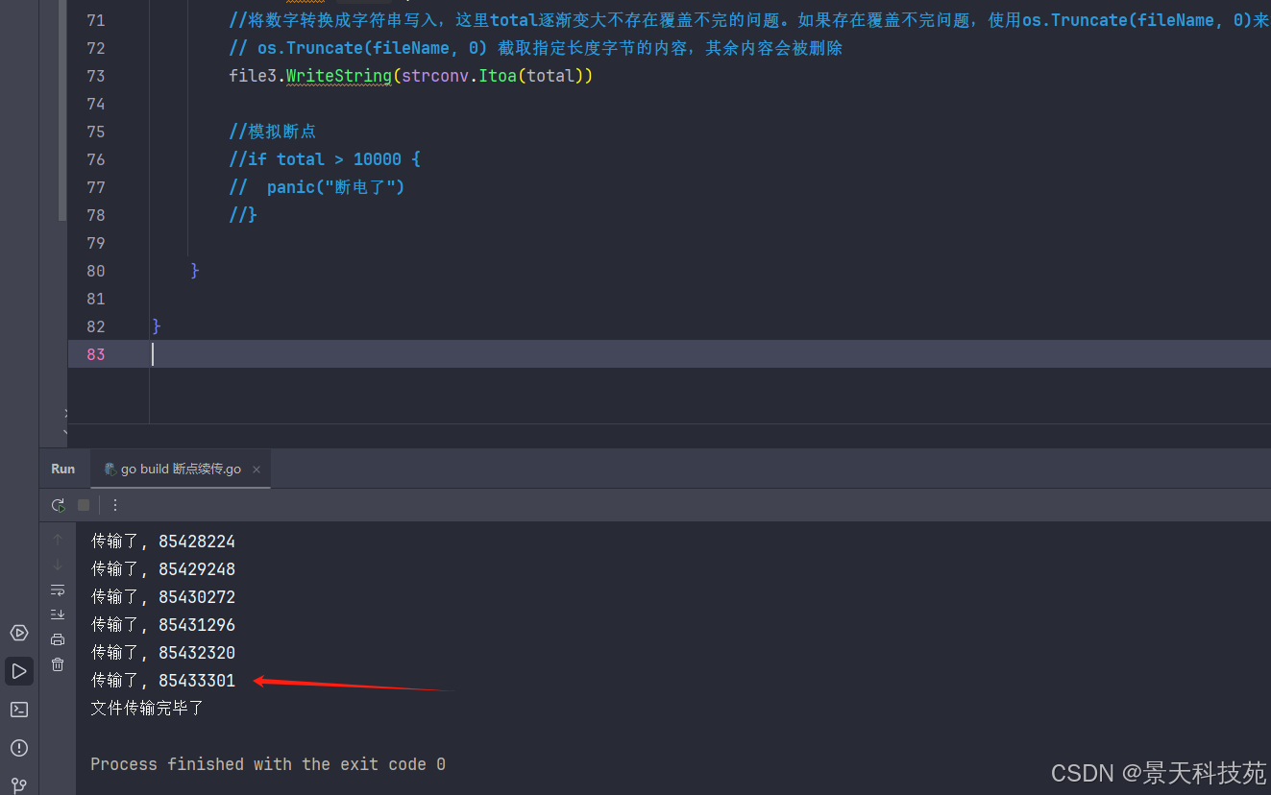
Task: Toggle the Run tool window button
Action: 19,670
